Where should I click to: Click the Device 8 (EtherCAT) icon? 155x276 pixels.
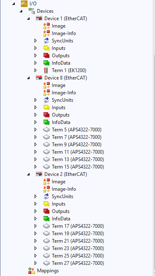click(x=39, y=77)
